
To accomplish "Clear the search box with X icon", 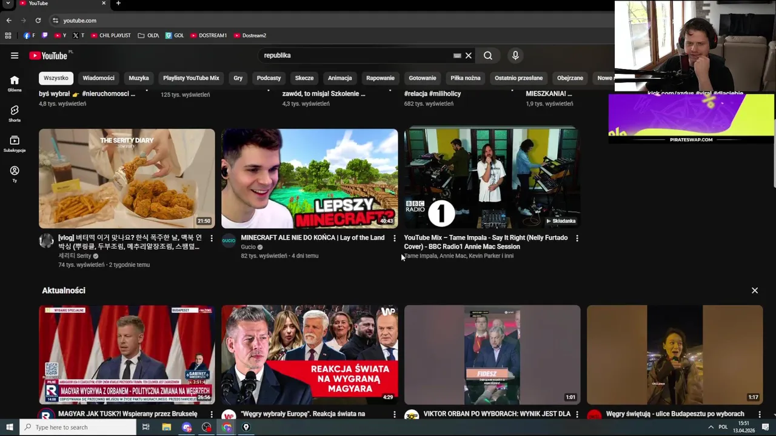I will click(468, 56).
